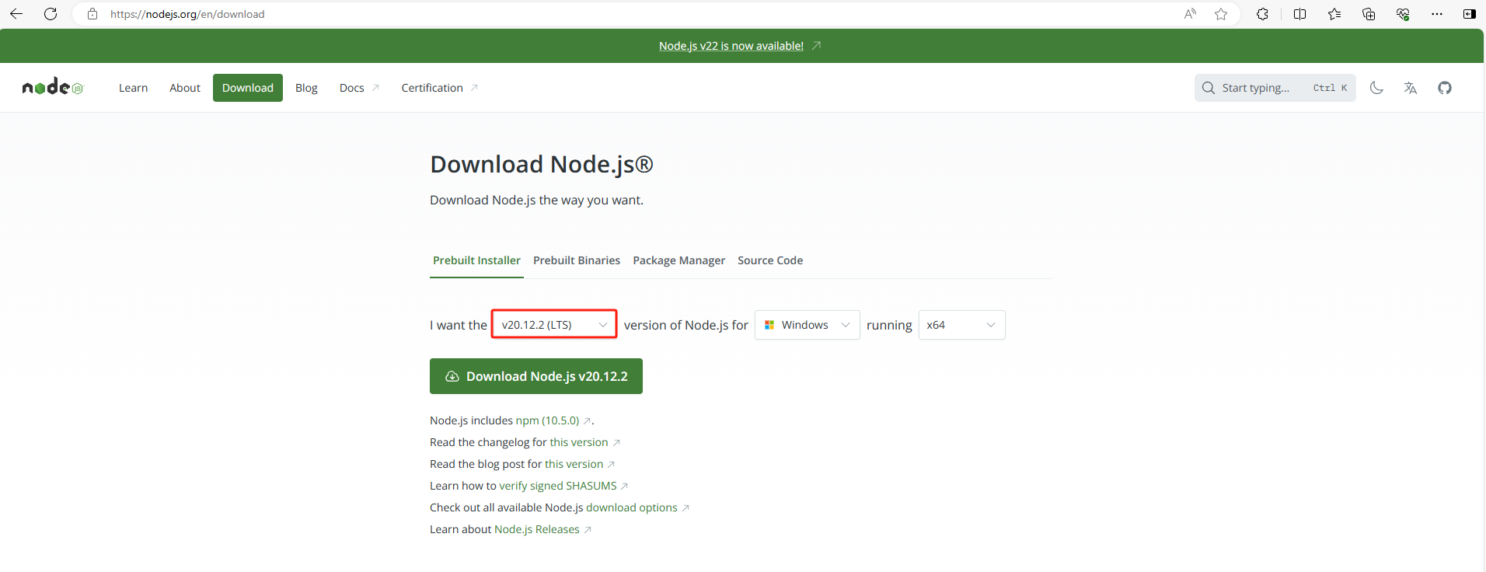This screenshot has width=1486, height=572.
Task: Open verify signed SHASUMS link
Action: [x=558, y=486]
